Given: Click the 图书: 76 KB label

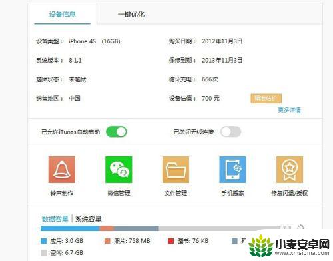Looking at the screenshot, I should (193, 241).
